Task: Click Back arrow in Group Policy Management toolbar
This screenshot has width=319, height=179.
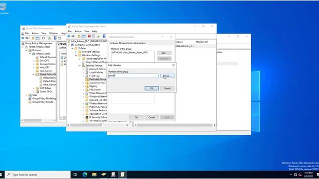Action: click(23, 38)
